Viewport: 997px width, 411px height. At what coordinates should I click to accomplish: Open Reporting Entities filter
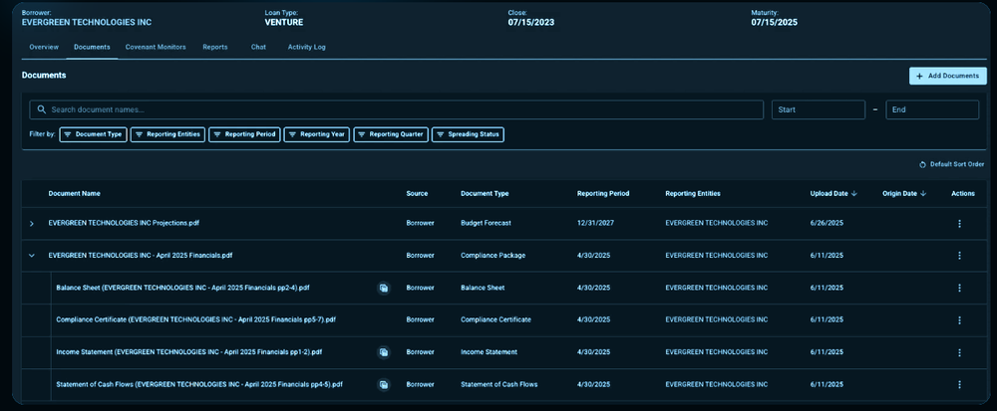[x=167, y=135]
